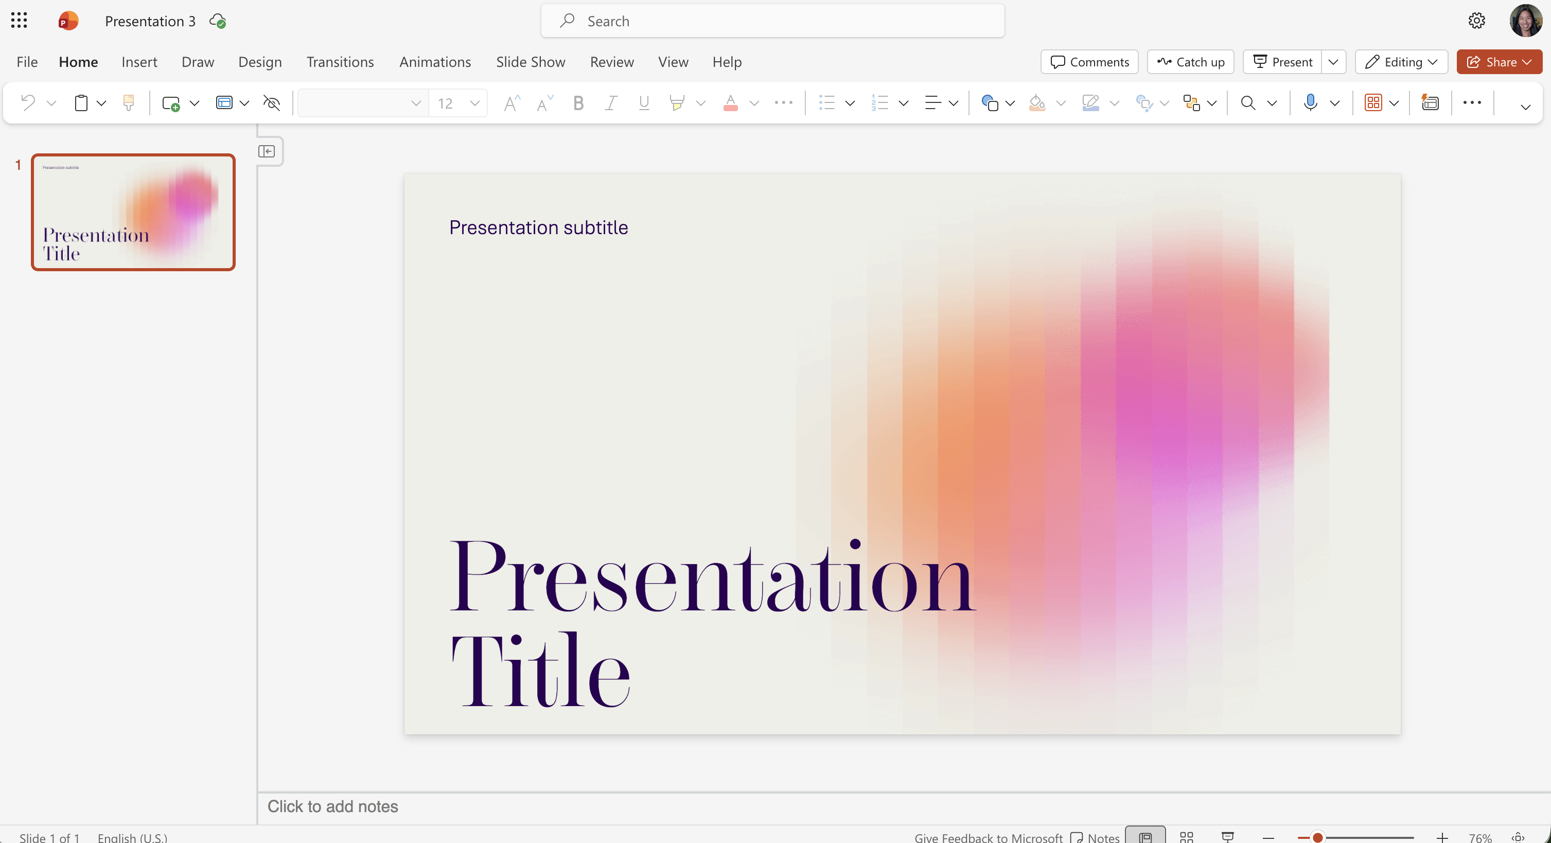This screenshot has width=1551, height=843.
Task: Click Give Feedback to Microsoft
Action: tap(988, 837)
